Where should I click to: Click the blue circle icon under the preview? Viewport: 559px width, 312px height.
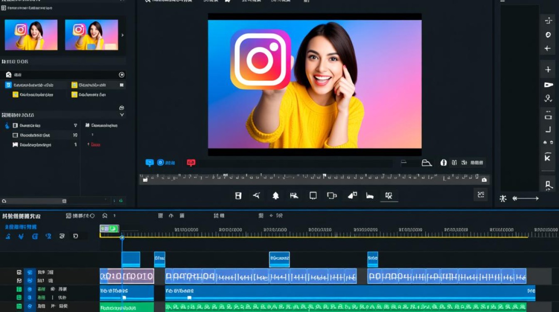click(160, 163)
